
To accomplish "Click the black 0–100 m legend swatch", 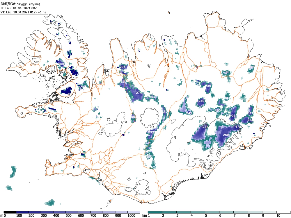I will click(10, 212).
